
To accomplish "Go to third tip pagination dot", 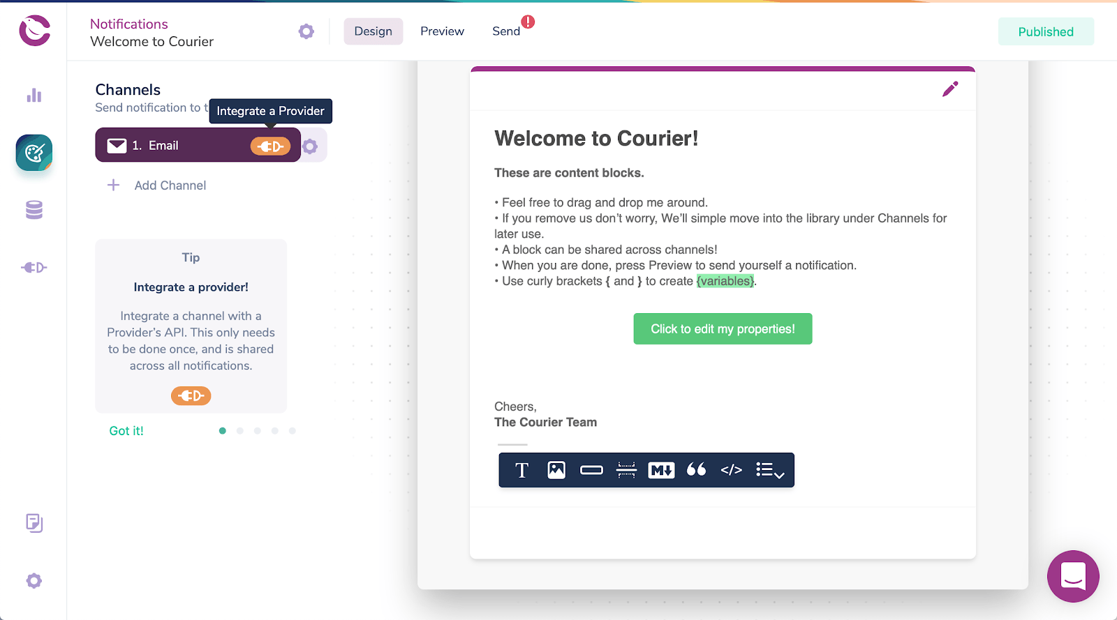I will click(x=257, y=431).
